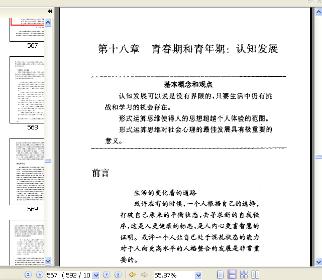Open page 568 thumbnail
The width and height of the screenshot is (322, 280).
coord(27,90)
